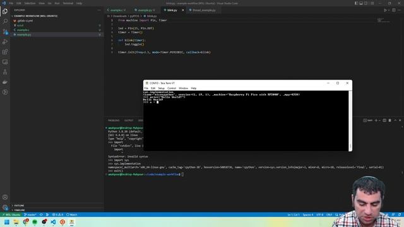The image size is (404, 227).
Task: Click the split editor icon
Action: click(x=394, y=10)
